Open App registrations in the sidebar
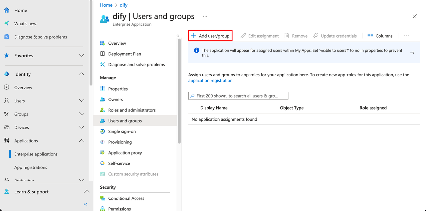 tap(31, 167)
